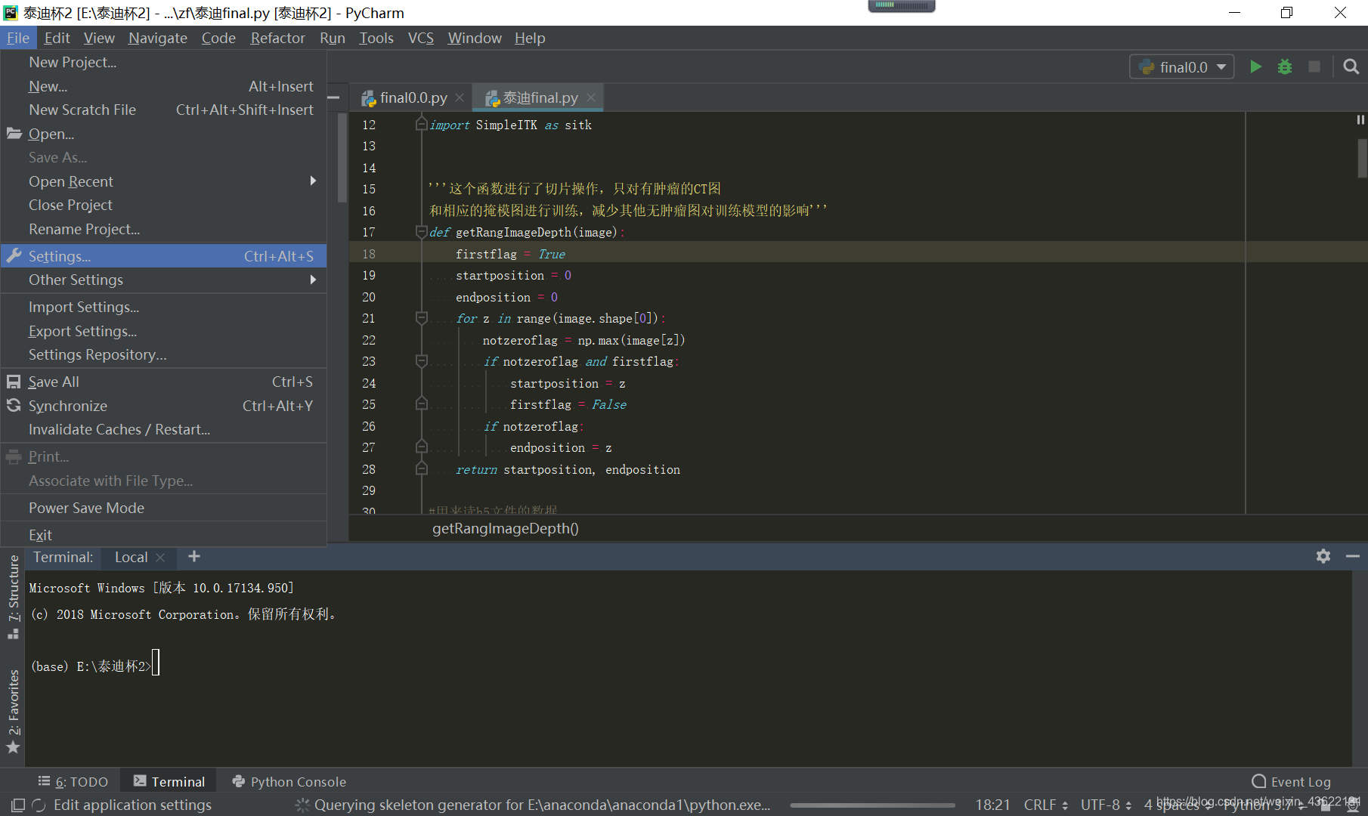This screenshot has width=1368, height=816.
Task: Add a new terminal session
Action: tap(194, 556)
